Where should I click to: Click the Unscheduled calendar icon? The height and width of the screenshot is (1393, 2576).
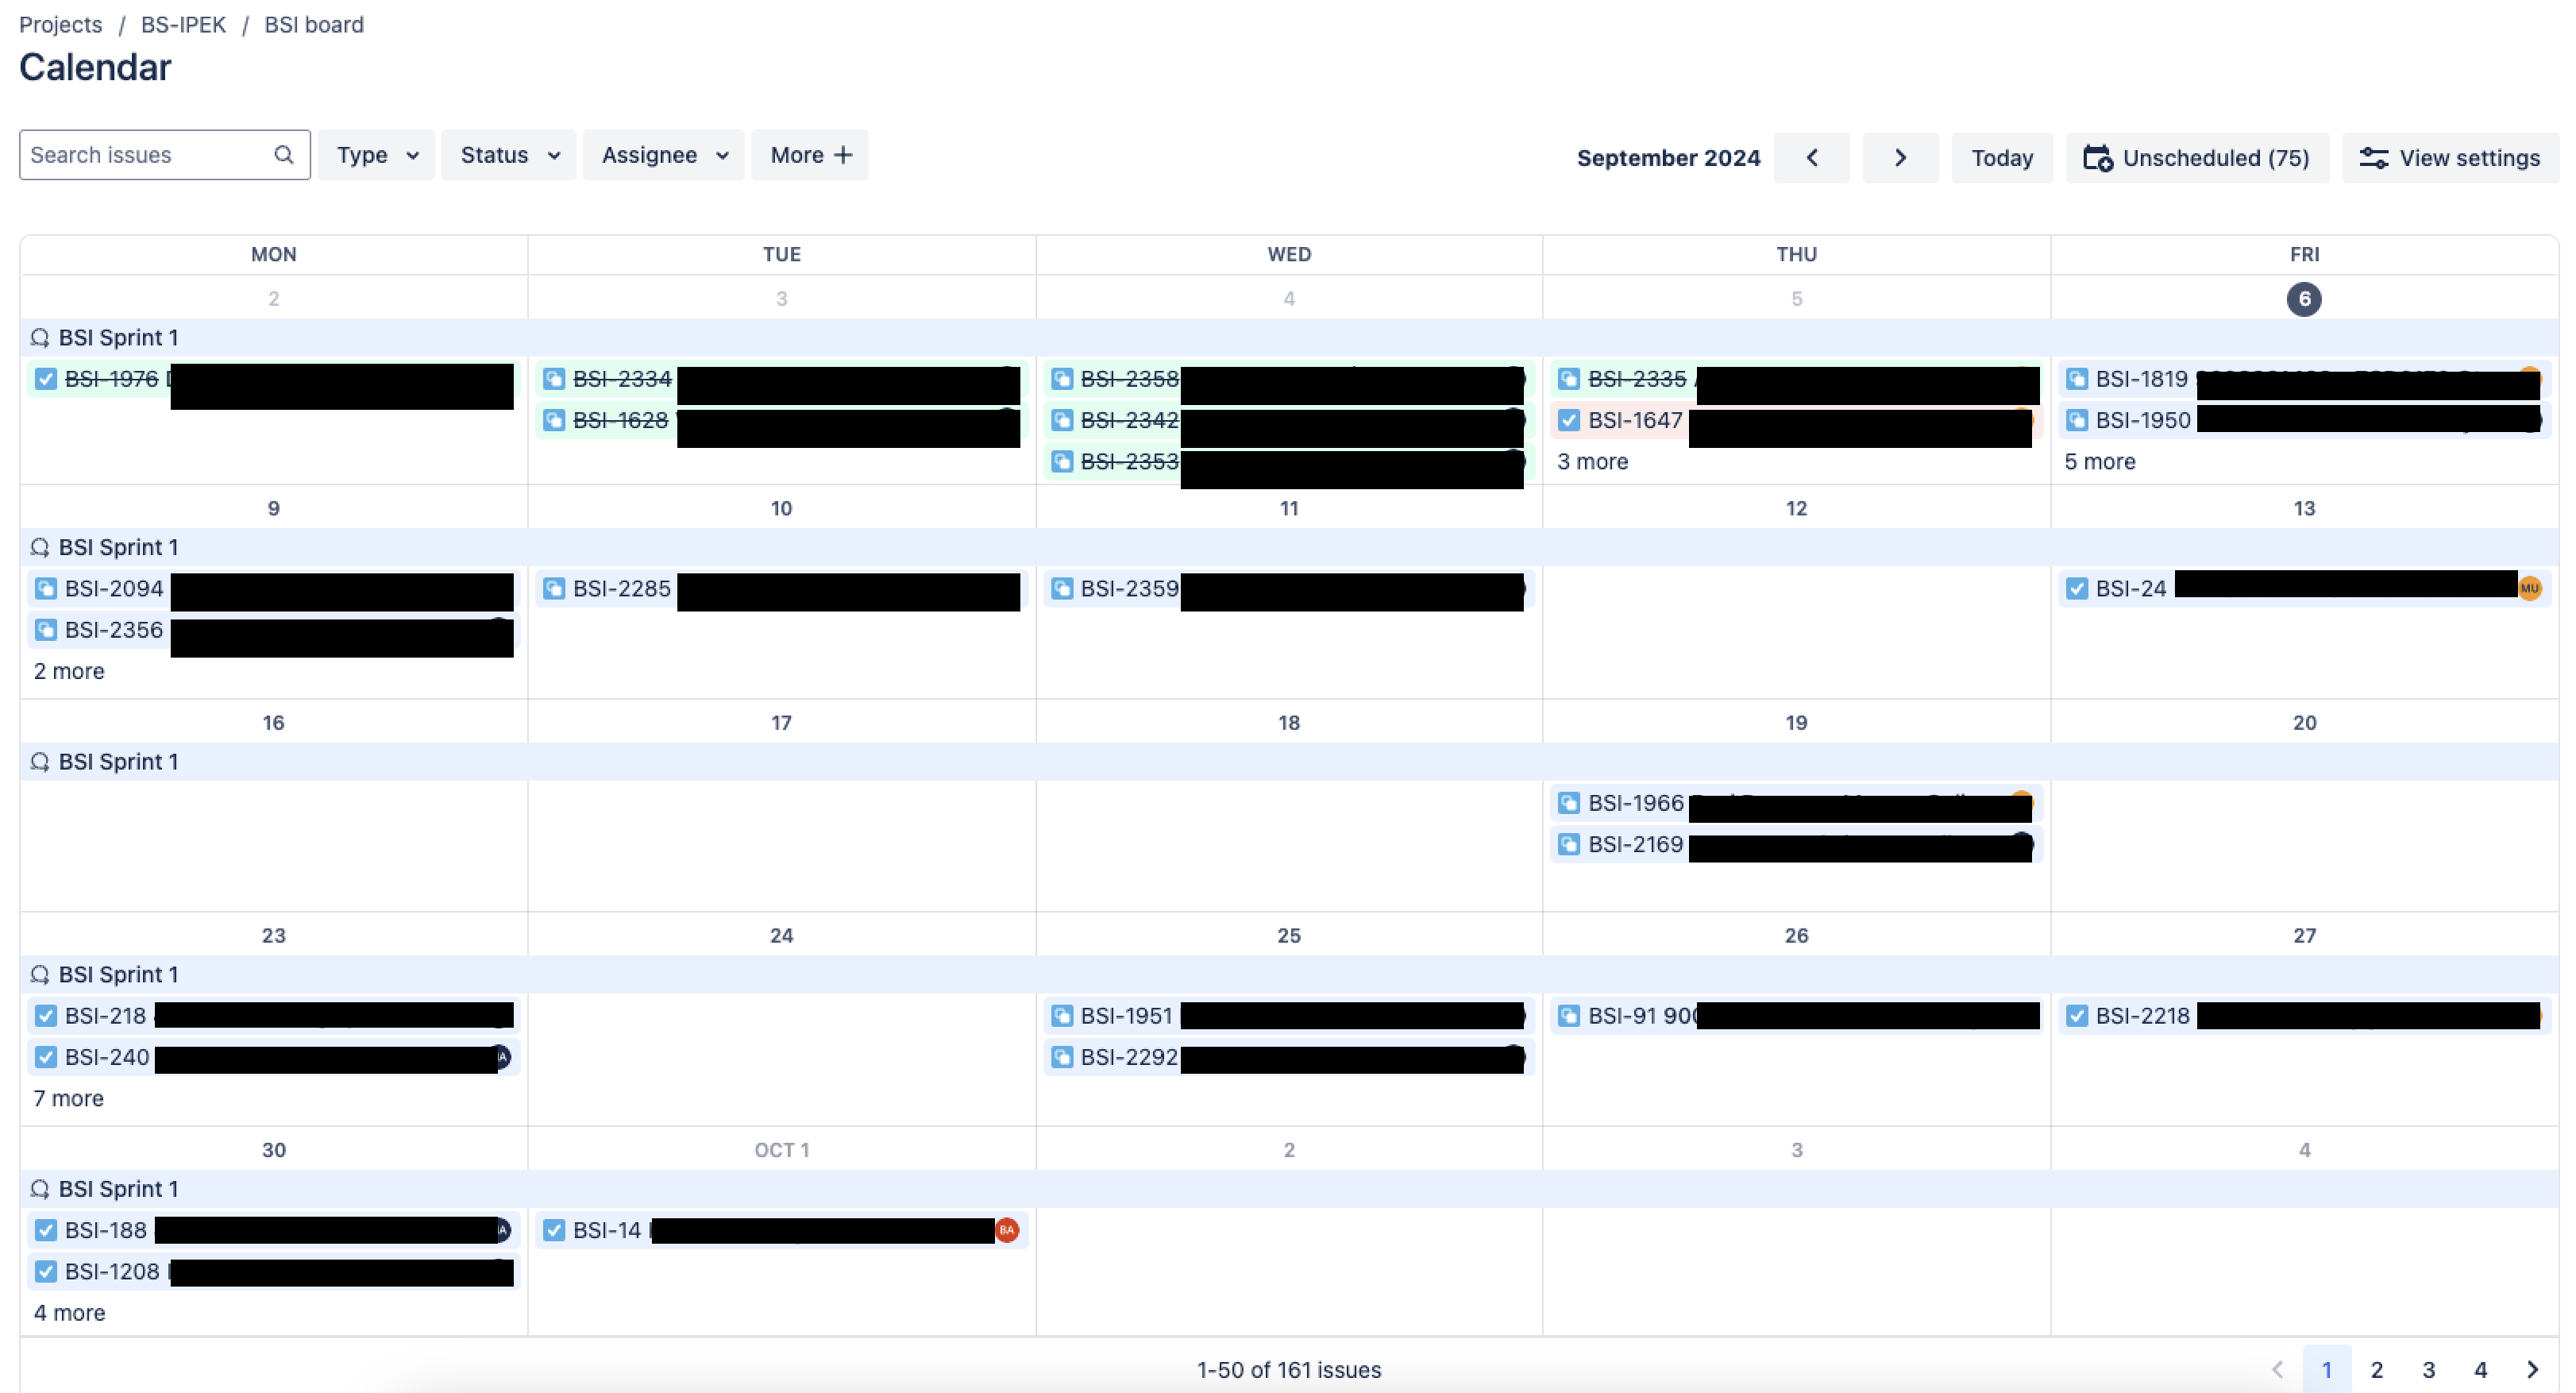(x=2097, y=158)
